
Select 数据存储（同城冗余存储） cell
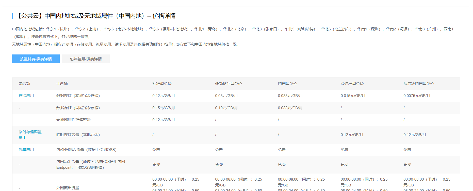tap(78, 108)
